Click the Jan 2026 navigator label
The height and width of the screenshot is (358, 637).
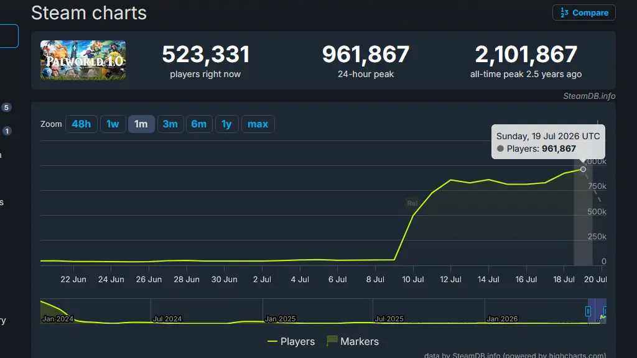[x=502, y=319]
